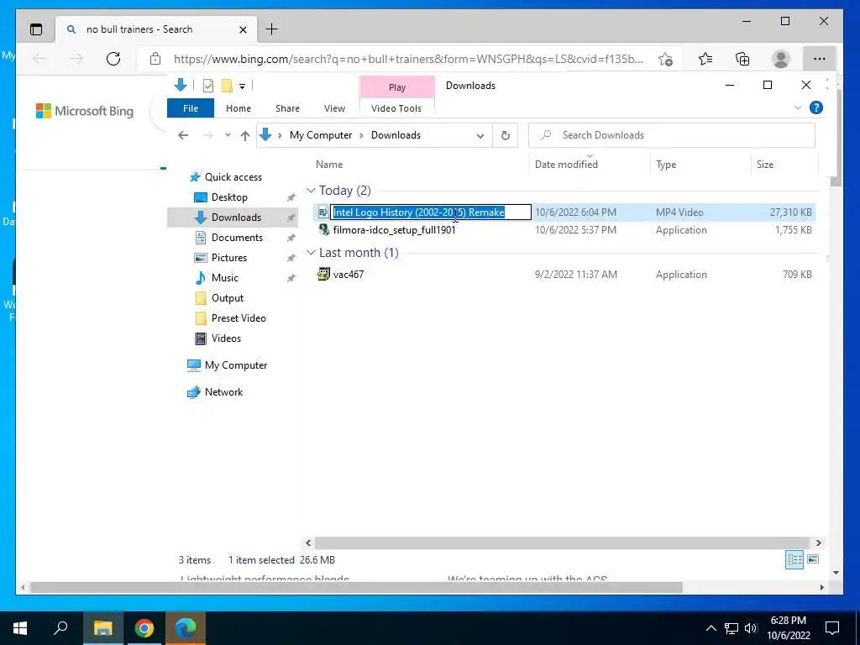Image resolution: width=860 pixels, height=645 pixels.
Task: Expand the address bar history dropdown
Action: pyautogui.click(x=480, y=135)
